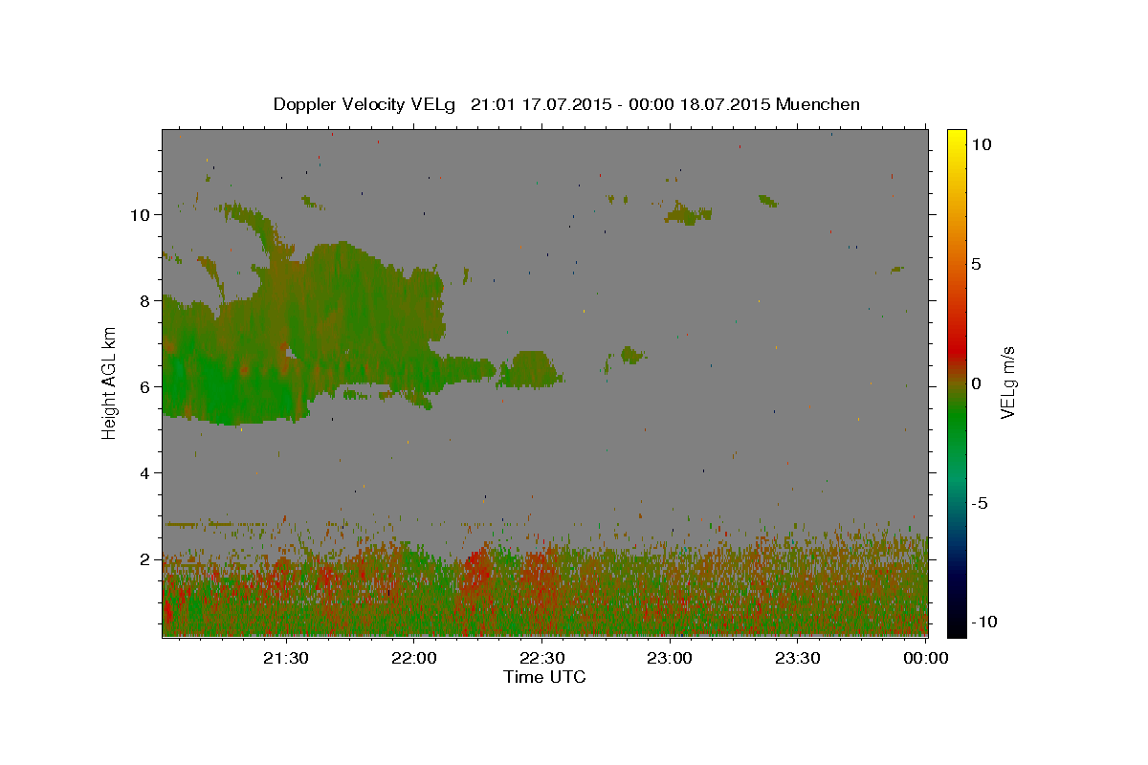The height and width of the screenshot is (765, 1148).
Task: Click the height tick label 2
Action: 146,558
